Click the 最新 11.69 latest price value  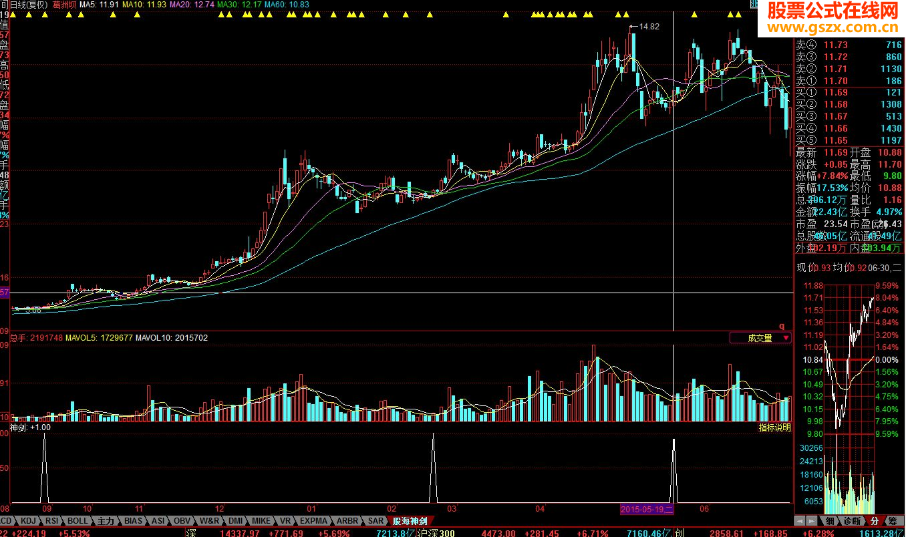coord(835,152)
